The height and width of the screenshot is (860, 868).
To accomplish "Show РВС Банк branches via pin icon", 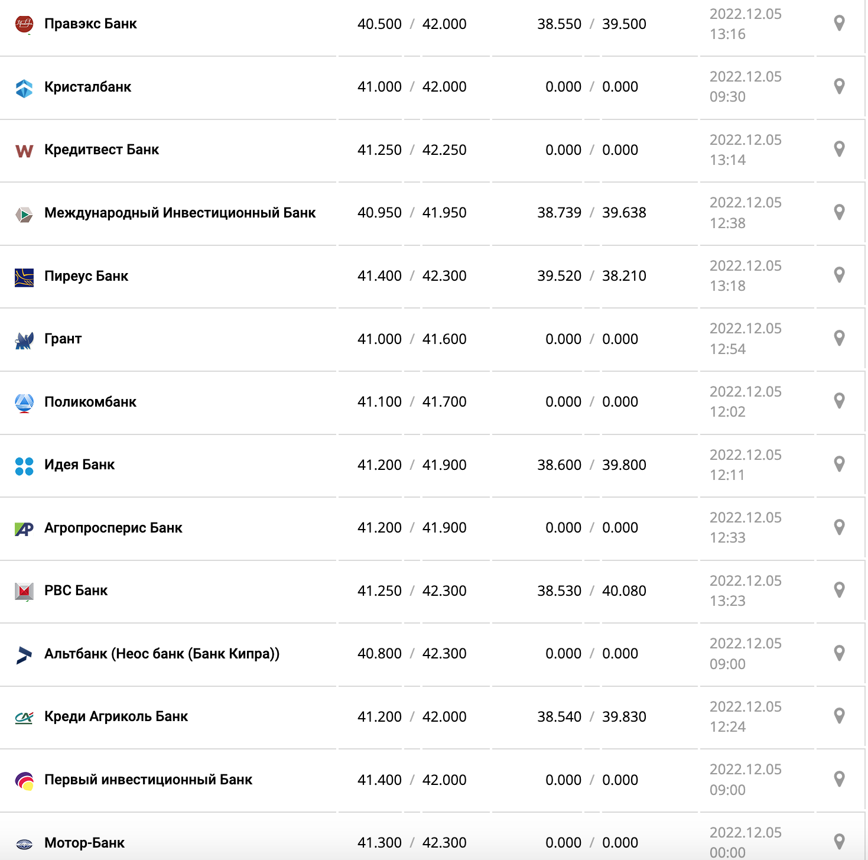I will [x=839, y=590].
